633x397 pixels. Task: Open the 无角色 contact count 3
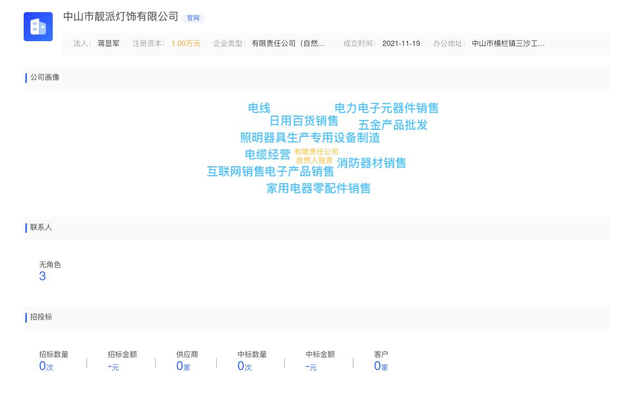point(43,276)
